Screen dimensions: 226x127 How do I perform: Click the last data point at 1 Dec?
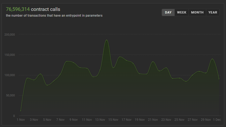(x=219, y=79)
